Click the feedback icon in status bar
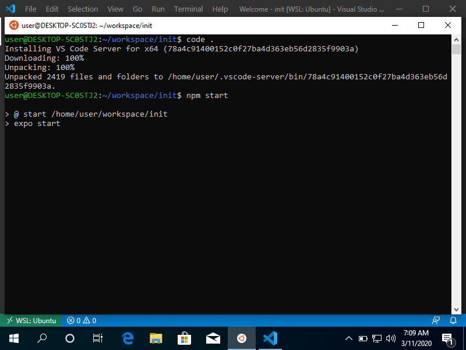 pyautogui.click(x=436, y=320)
